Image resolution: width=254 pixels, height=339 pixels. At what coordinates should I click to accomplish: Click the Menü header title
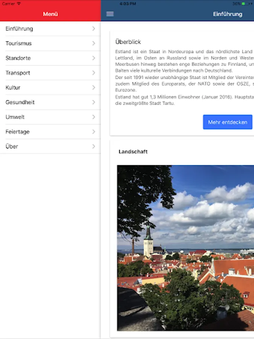pyautogui.click(x=50, y=14)
